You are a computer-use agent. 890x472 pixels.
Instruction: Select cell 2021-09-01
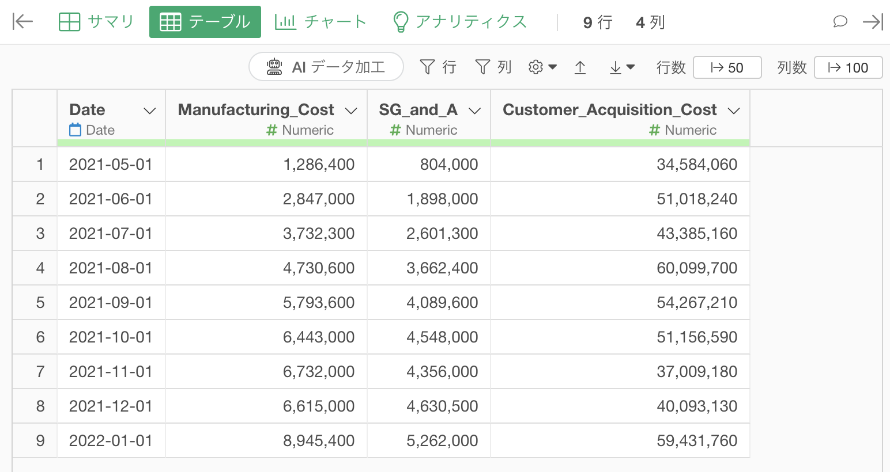click(111, 303)
